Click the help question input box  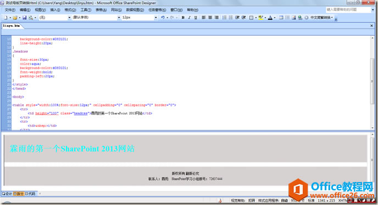(348, 10)
